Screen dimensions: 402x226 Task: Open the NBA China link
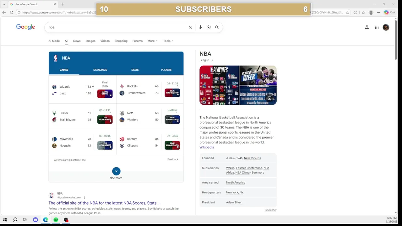click(242, 173)
